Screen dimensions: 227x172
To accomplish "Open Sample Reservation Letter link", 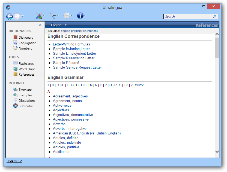I will (74, 58).
